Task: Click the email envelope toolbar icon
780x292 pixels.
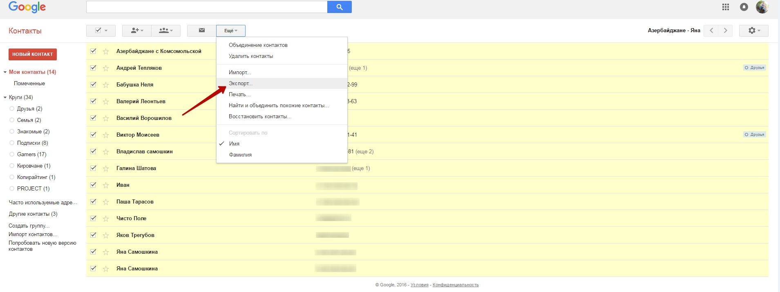Action: tap(201, 31)
